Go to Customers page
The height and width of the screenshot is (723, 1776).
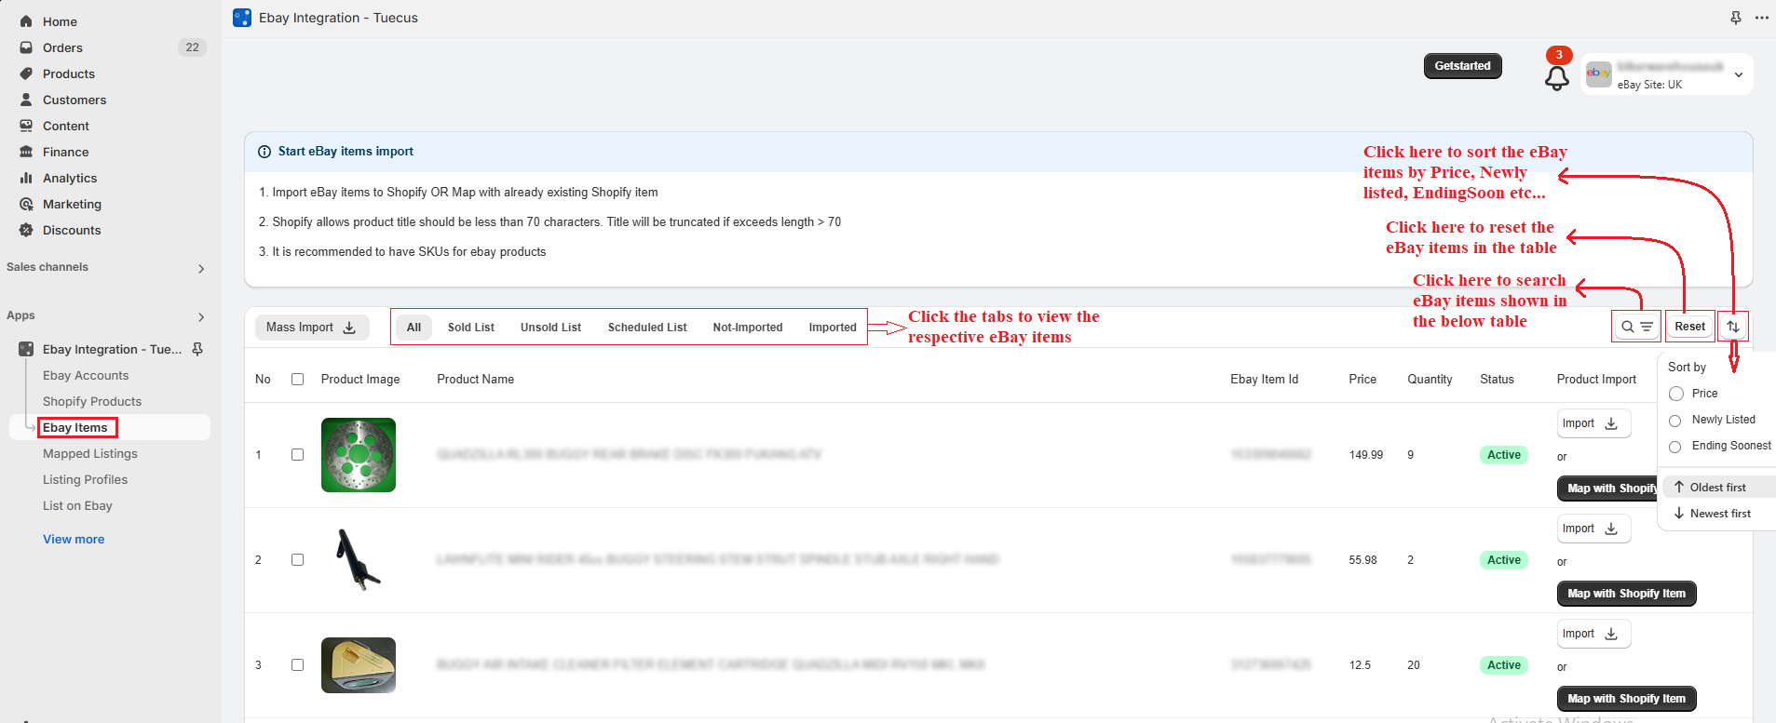(x=75, y=100)
